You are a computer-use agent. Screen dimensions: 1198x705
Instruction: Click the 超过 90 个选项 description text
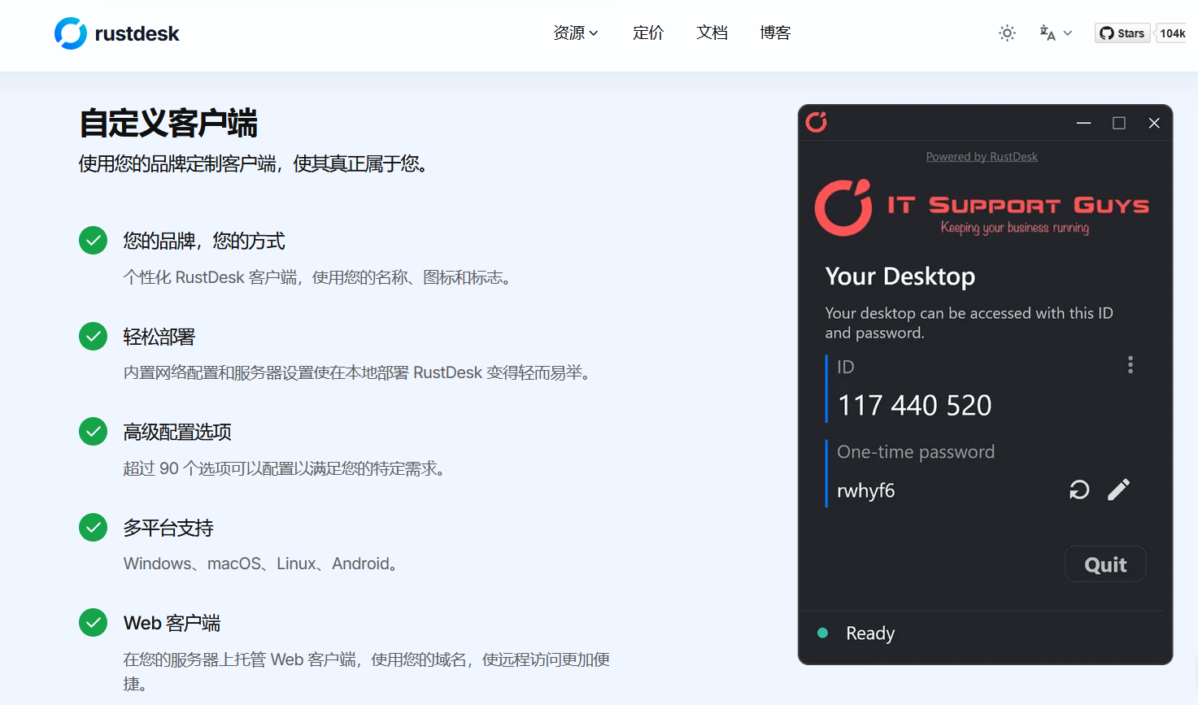285,468
